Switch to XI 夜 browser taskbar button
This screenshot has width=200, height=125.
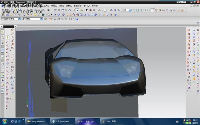[62, 121]
